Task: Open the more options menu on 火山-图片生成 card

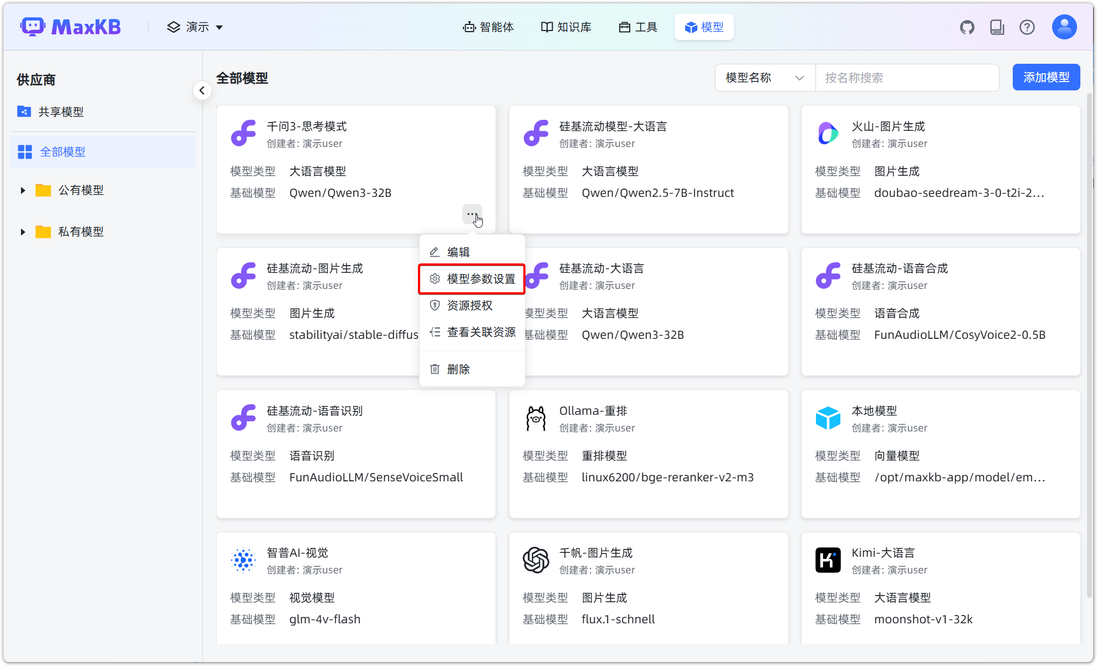Action: click(1056, 214)
